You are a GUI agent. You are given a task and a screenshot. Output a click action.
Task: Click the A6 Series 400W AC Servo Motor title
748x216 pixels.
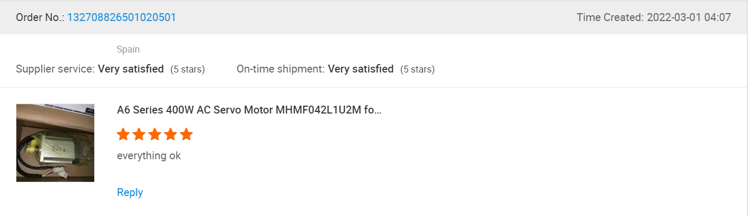point(249,110)
